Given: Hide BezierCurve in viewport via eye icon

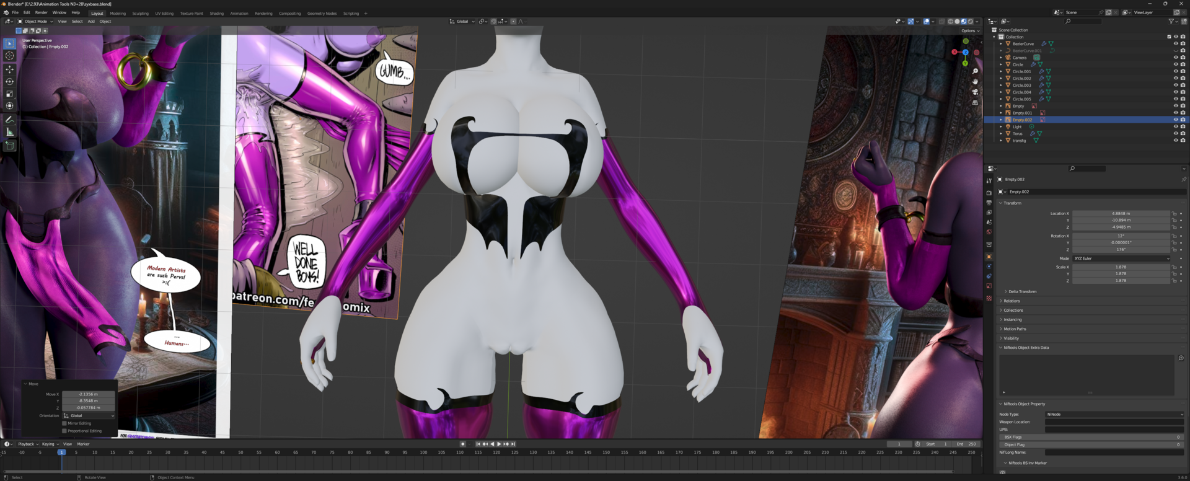Looking at the screenshot, I should click(1176, 43).
